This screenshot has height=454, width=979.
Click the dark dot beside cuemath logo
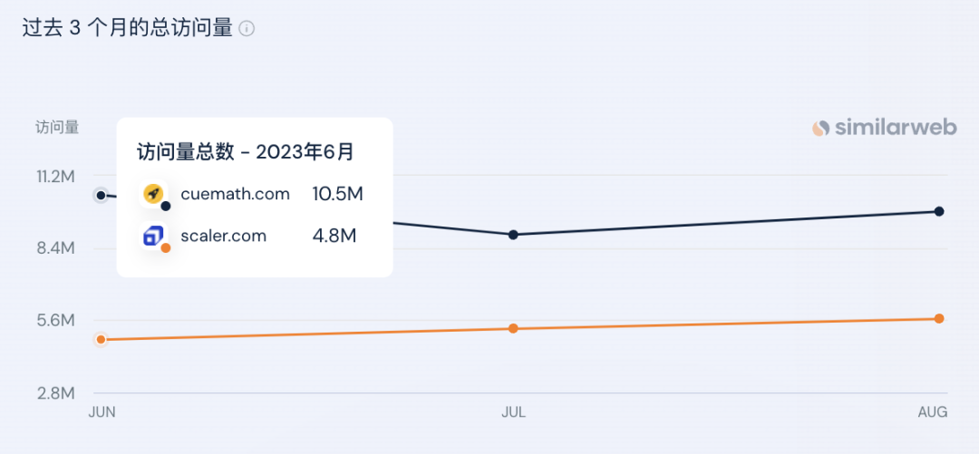point(166,206)
